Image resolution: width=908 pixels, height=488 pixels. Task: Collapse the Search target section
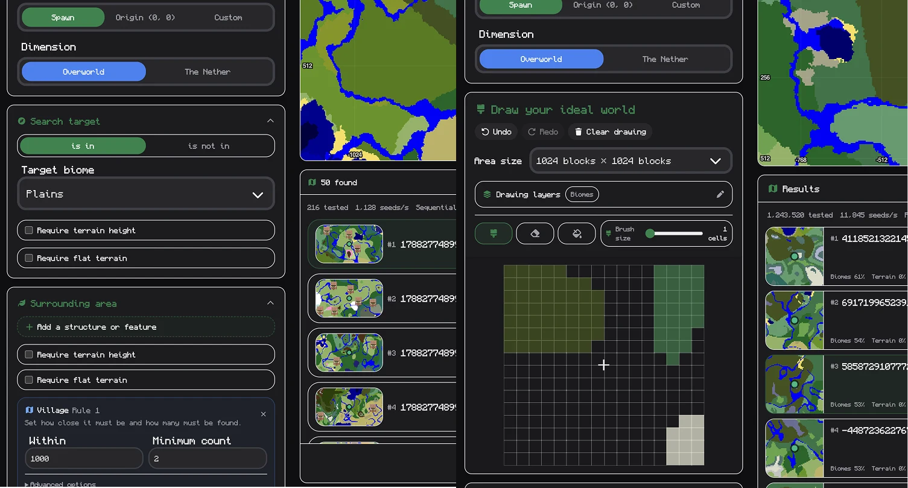coord(270,121)
